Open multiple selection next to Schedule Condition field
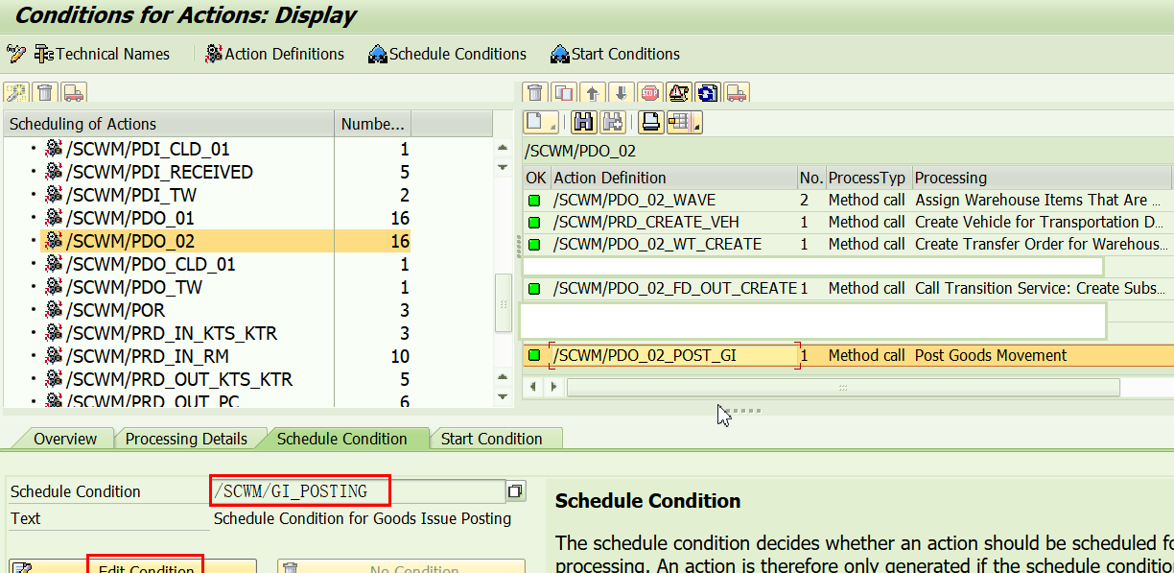 (x=516, y=490)
